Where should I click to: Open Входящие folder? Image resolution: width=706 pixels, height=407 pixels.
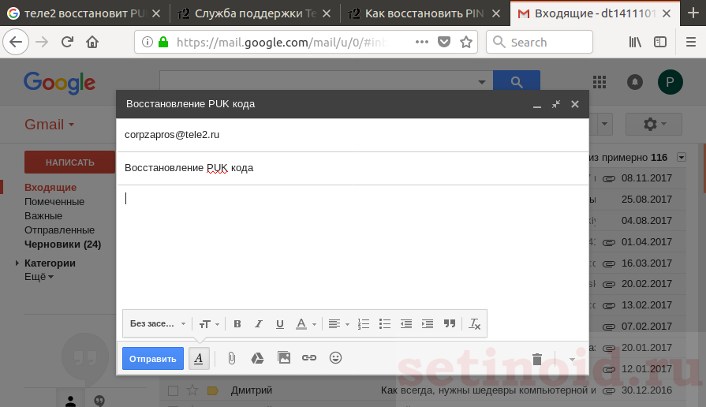pyautogui.click(x=50, y=187)
